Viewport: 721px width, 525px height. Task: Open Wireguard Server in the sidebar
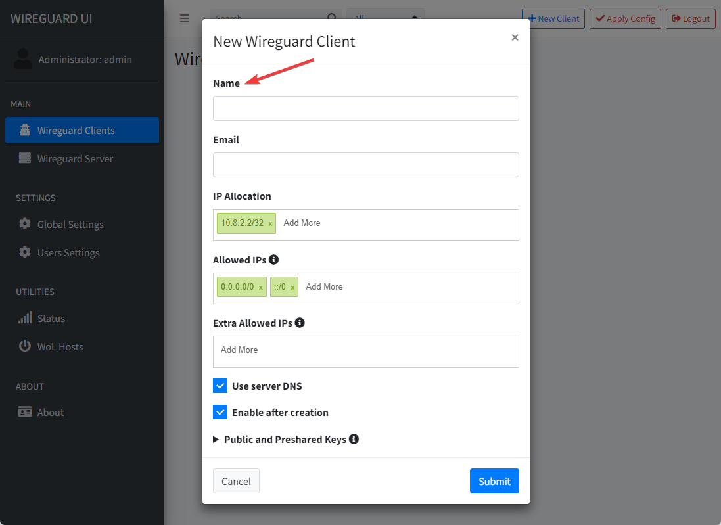point(82,158)
